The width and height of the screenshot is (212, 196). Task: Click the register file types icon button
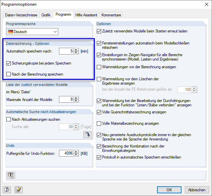(11, 175)
